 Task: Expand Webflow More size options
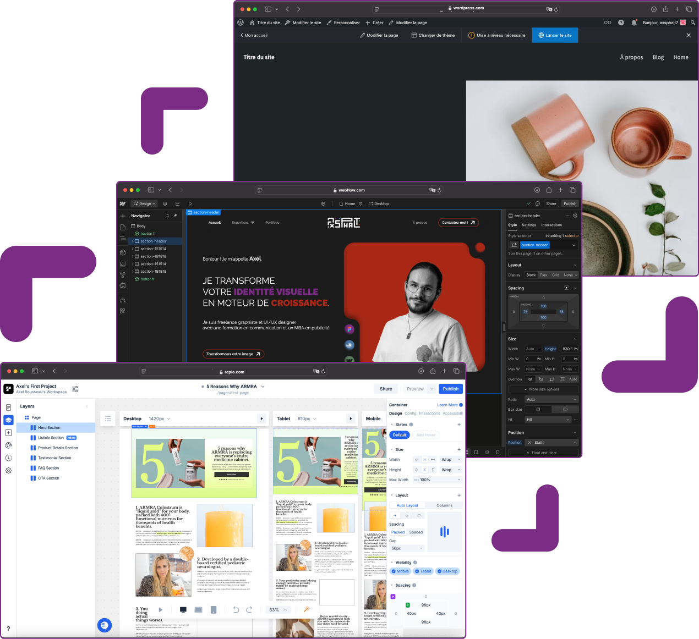pyautogui.click(x=543, y=389)
